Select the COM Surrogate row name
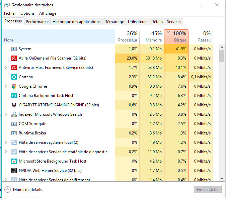The image size is (226, 198). pos(32,124)
